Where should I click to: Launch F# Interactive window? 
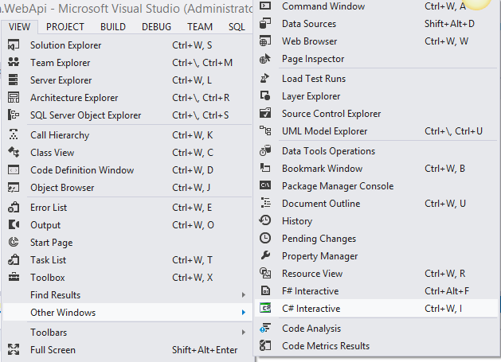377,291
